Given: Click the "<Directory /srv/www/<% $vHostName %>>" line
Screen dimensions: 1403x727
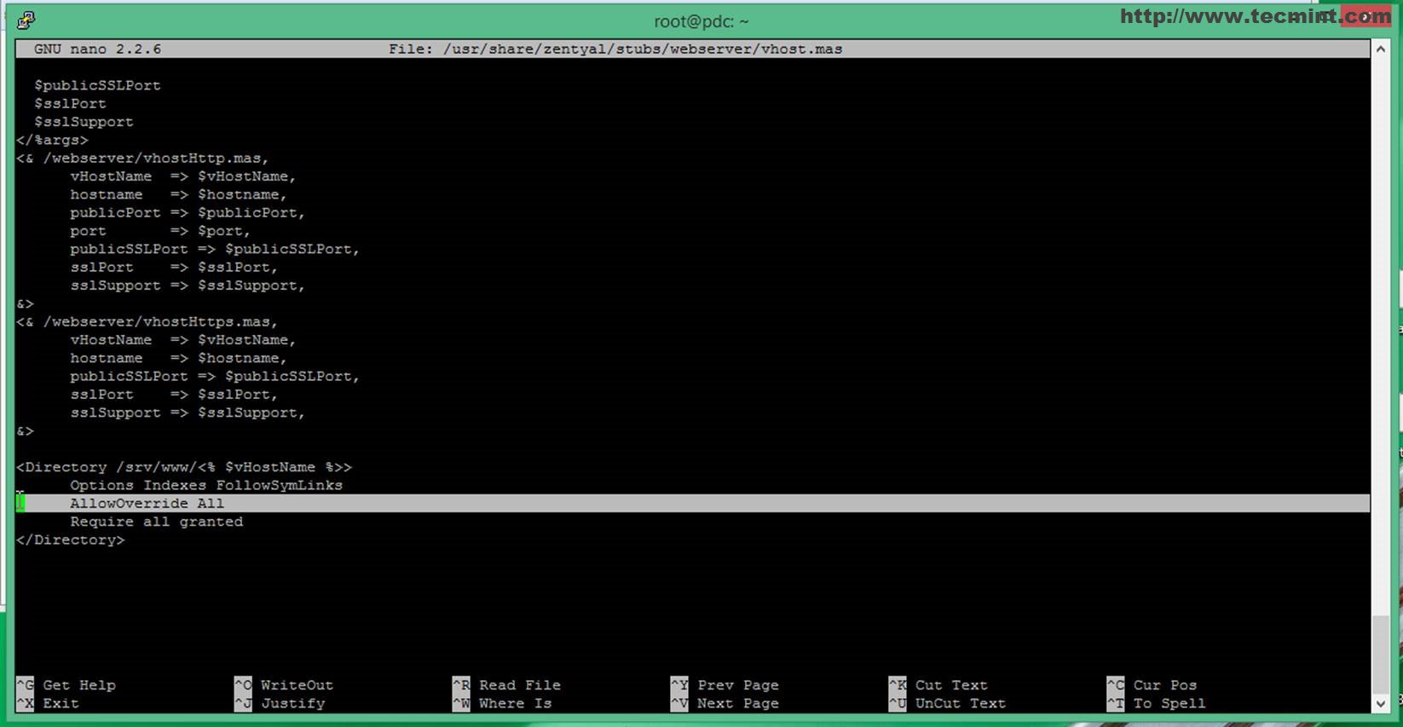Looking at the screenshot, I should click(183, 467).
